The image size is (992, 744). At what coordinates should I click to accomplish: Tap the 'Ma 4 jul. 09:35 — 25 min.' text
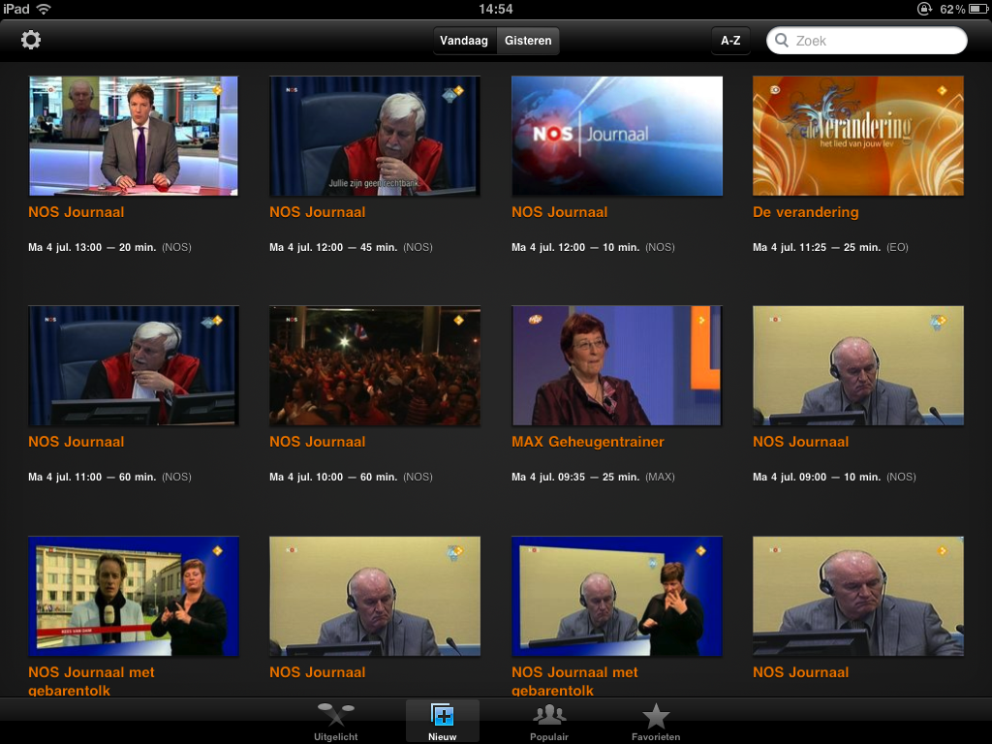575,477
